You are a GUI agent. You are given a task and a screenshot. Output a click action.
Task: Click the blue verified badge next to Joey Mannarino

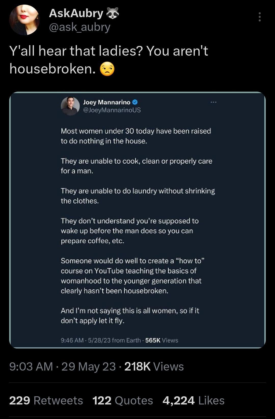coord(135,102)
